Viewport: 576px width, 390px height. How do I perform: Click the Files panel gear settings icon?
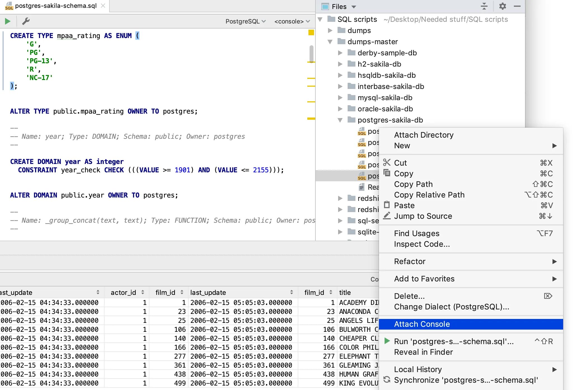tap(502, 6)
